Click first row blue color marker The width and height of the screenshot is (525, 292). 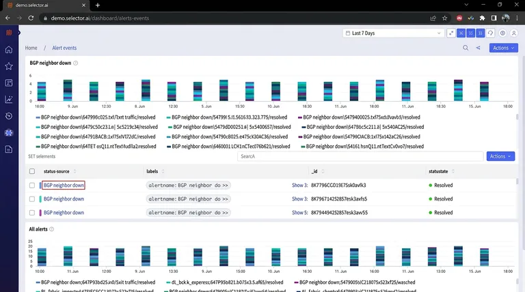coord(40,185)
